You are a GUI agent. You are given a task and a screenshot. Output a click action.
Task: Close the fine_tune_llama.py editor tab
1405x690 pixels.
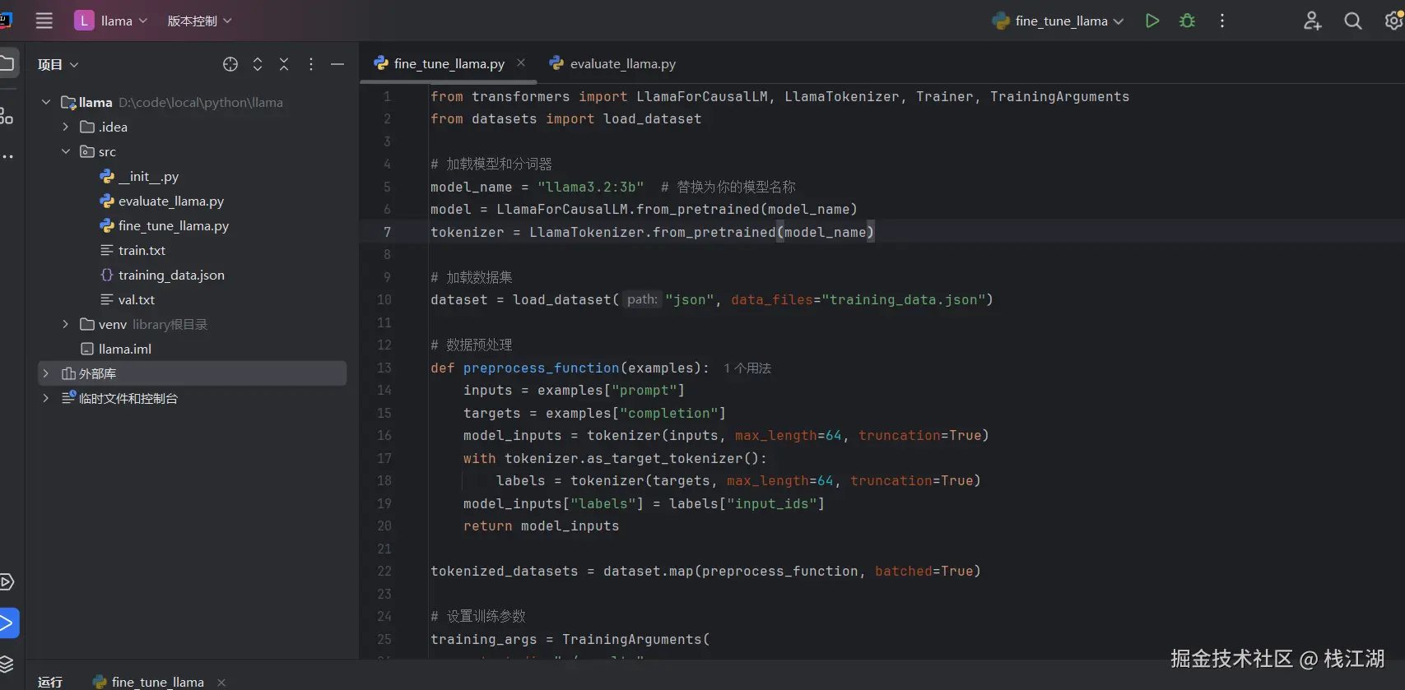point(521,63)
